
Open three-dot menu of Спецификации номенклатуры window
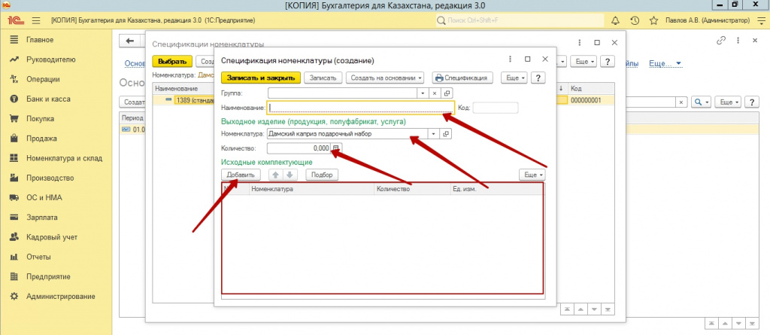pyautogui.click(x=580, y=43)
